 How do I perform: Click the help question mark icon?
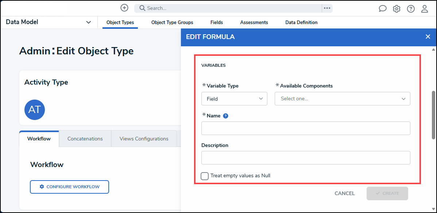tap(411, 9)
